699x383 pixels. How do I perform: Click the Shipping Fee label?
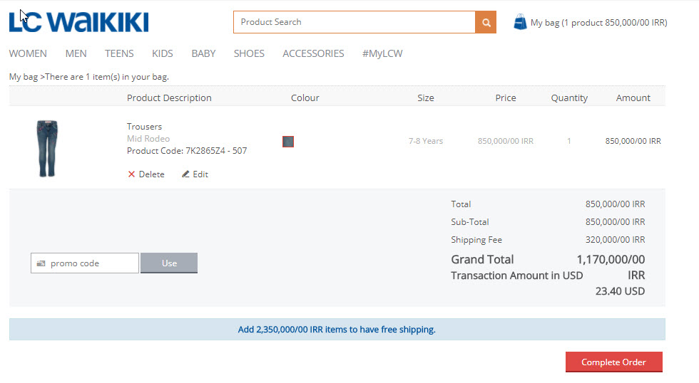pyautogui.click(x=476, y=240)
